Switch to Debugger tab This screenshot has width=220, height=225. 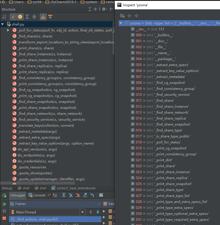pos(18,195)
